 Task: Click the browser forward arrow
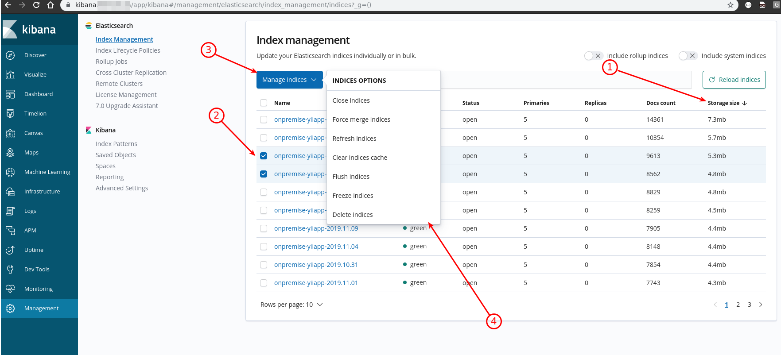[x=22, y=5]
